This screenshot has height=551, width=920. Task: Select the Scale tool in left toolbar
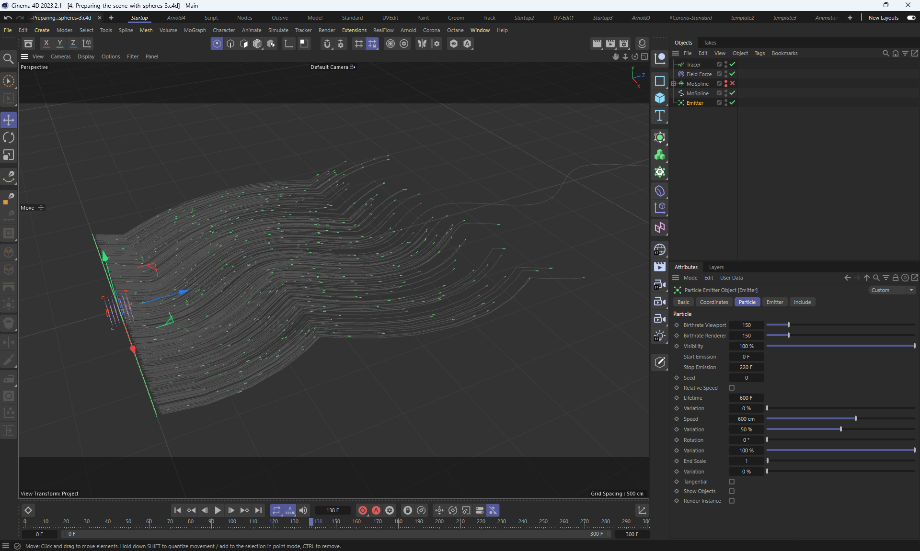(x=9, y=155)
